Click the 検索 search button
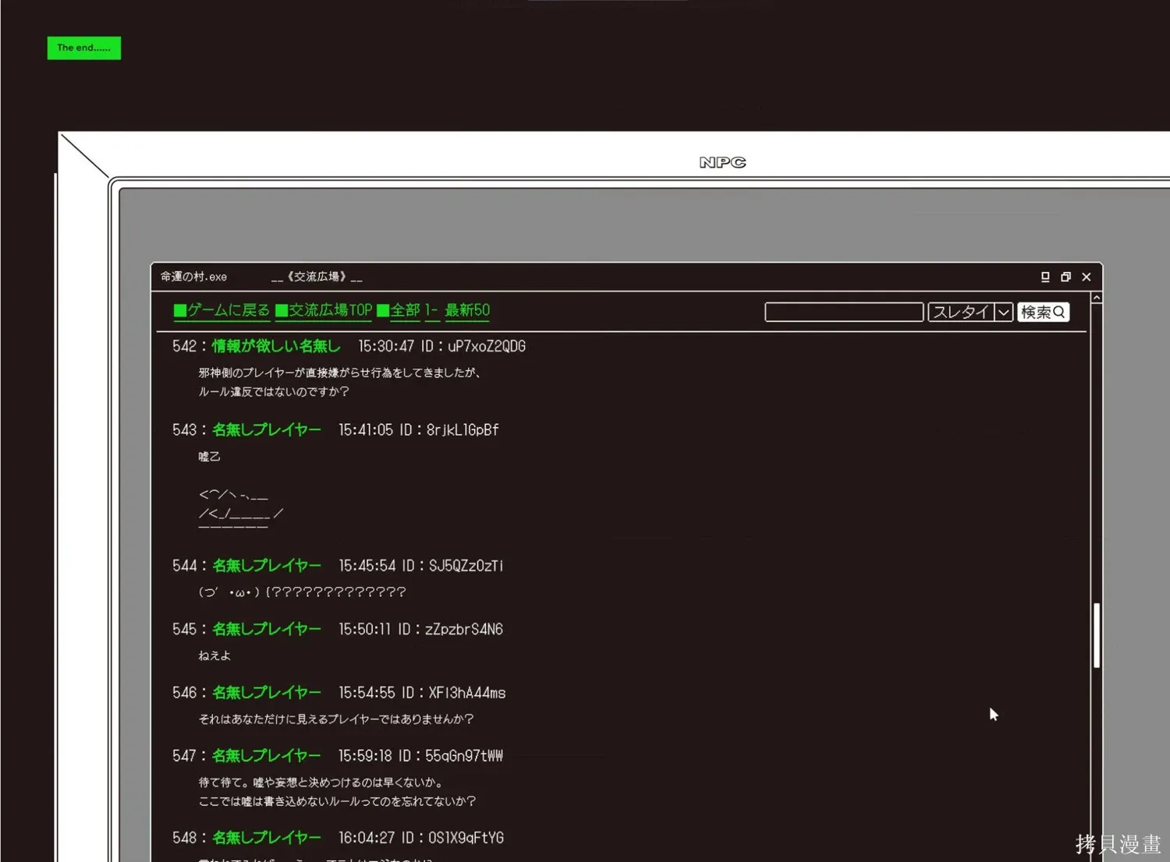The height and width of the screenshot is (862, 1170). pyautogui.click(x=1043, y=312)
